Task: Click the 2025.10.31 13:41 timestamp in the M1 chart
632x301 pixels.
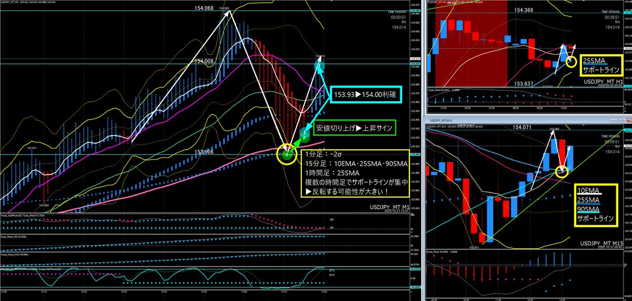Action: point(396,211)
